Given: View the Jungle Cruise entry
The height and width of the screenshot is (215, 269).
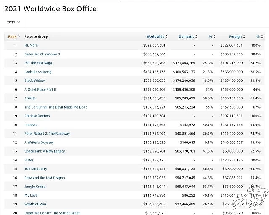Looking at the screenshot, I should (x=35, y=187).
